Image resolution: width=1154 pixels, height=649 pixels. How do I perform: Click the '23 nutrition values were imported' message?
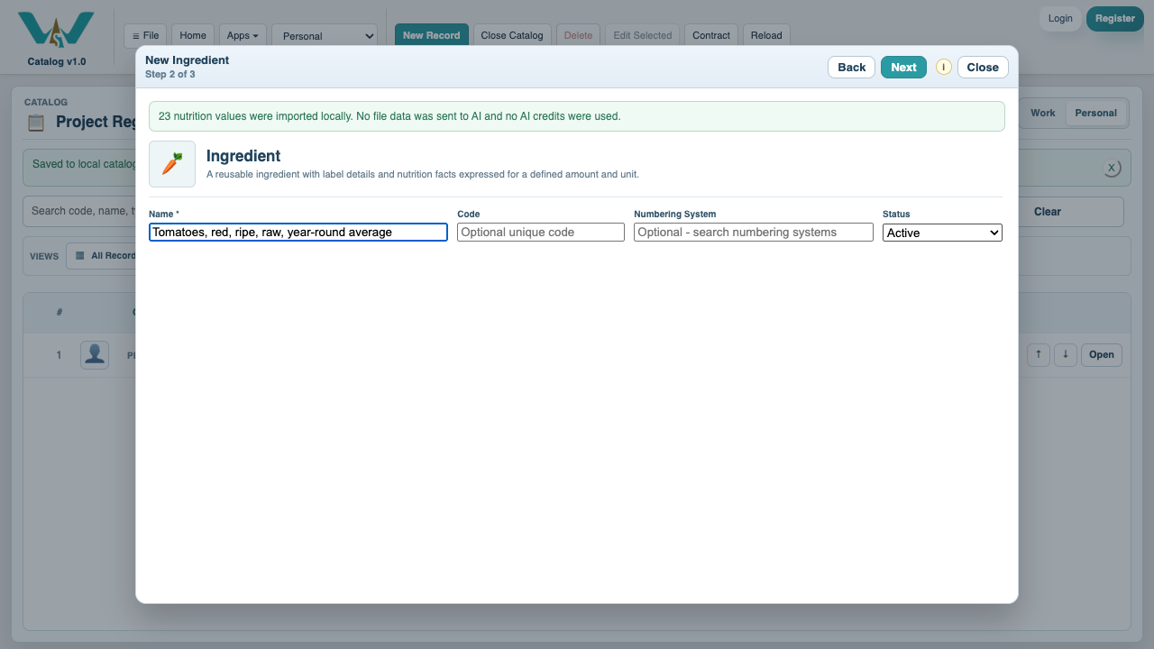pos(389,116)
